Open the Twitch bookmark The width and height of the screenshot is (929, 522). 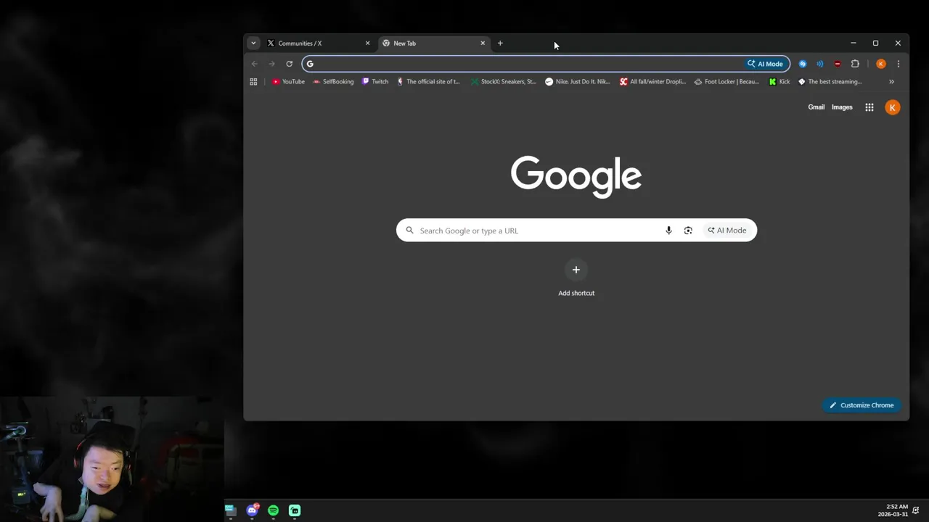(x=375, y=82)
